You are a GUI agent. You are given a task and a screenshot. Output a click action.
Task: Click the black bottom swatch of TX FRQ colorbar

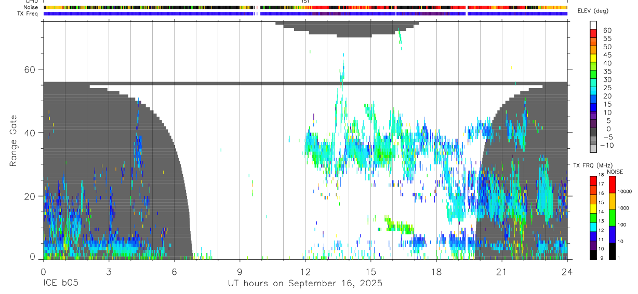point(593,255)
